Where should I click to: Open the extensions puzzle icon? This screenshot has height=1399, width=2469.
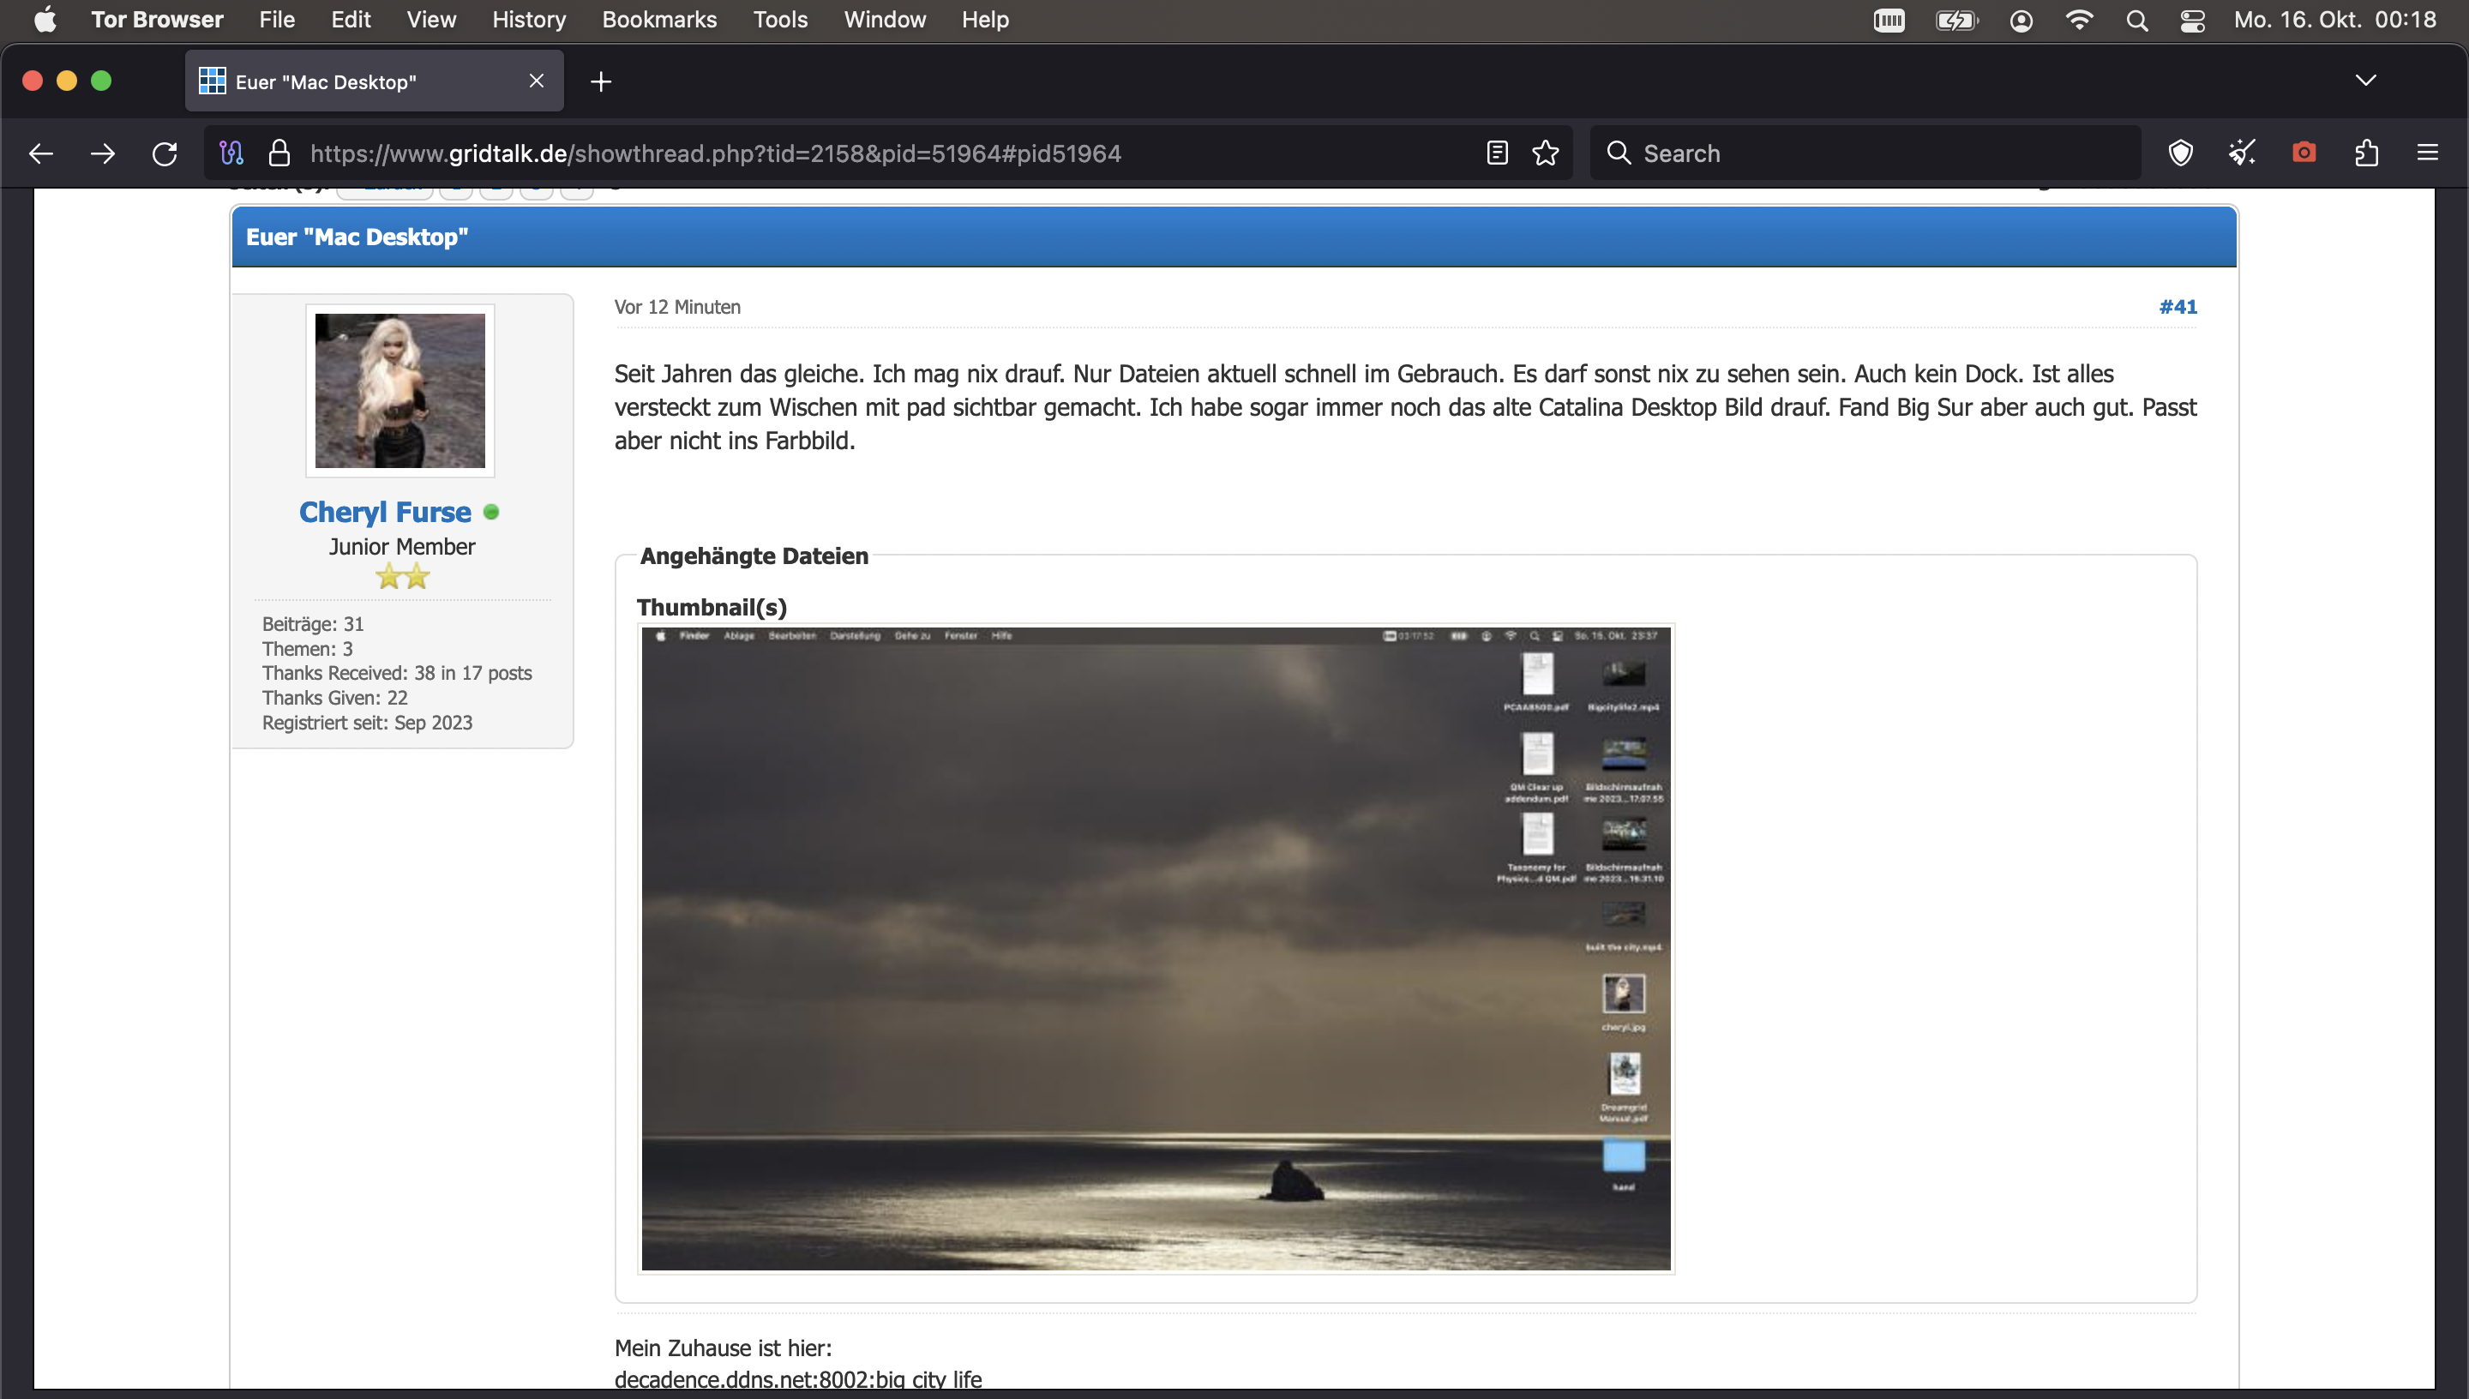(2366, 153)
